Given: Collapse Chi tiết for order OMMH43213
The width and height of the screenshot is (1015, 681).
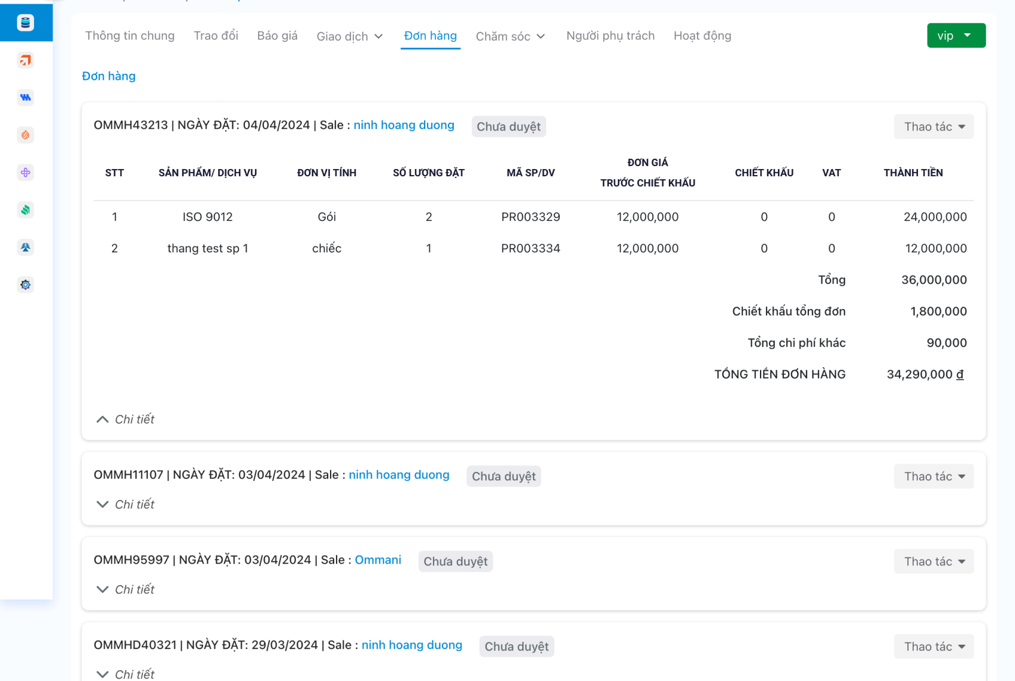Looking at the screenshot, I should (x=126, y=419).
